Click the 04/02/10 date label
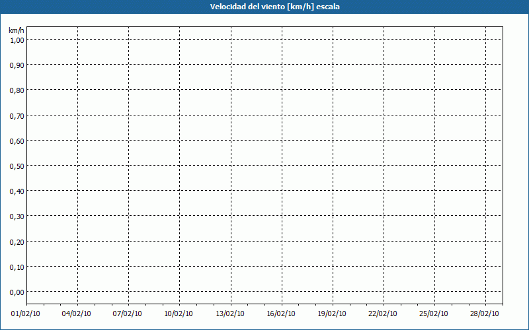Screen dimensions: 529x330 point(76,314)
